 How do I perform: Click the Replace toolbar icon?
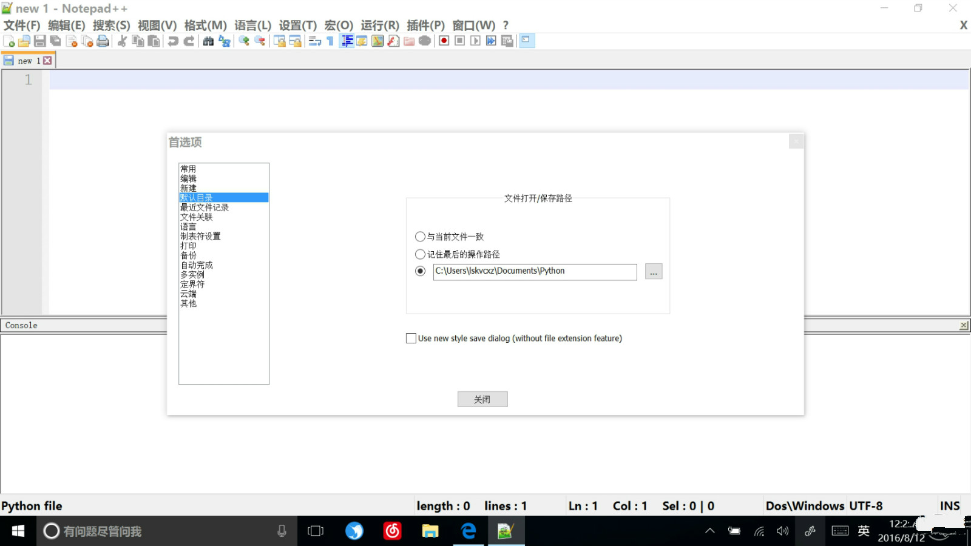[224, 41]
